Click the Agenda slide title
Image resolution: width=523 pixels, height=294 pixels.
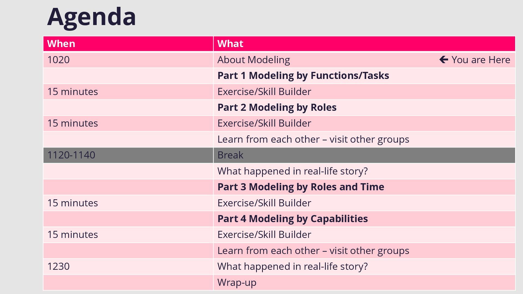92,17
